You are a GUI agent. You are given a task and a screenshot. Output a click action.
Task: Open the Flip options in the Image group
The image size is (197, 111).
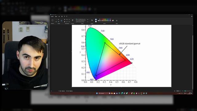click(58, 22)
